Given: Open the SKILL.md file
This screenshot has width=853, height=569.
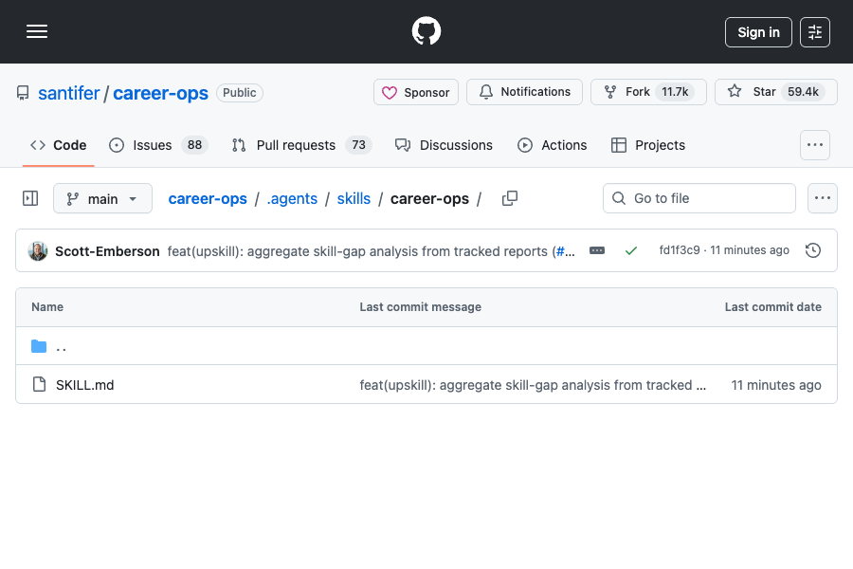Looking at the screenshot, I should coord(85,385).
